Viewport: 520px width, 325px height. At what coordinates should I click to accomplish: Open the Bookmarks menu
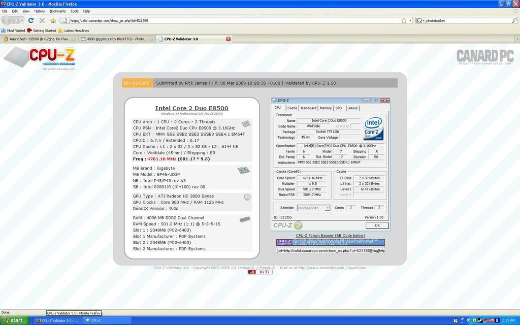[x=57, y=11]
